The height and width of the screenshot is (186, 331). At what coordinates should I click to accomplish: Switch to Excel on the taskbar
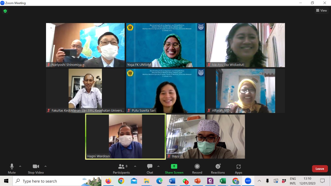(x=223, y=181)
